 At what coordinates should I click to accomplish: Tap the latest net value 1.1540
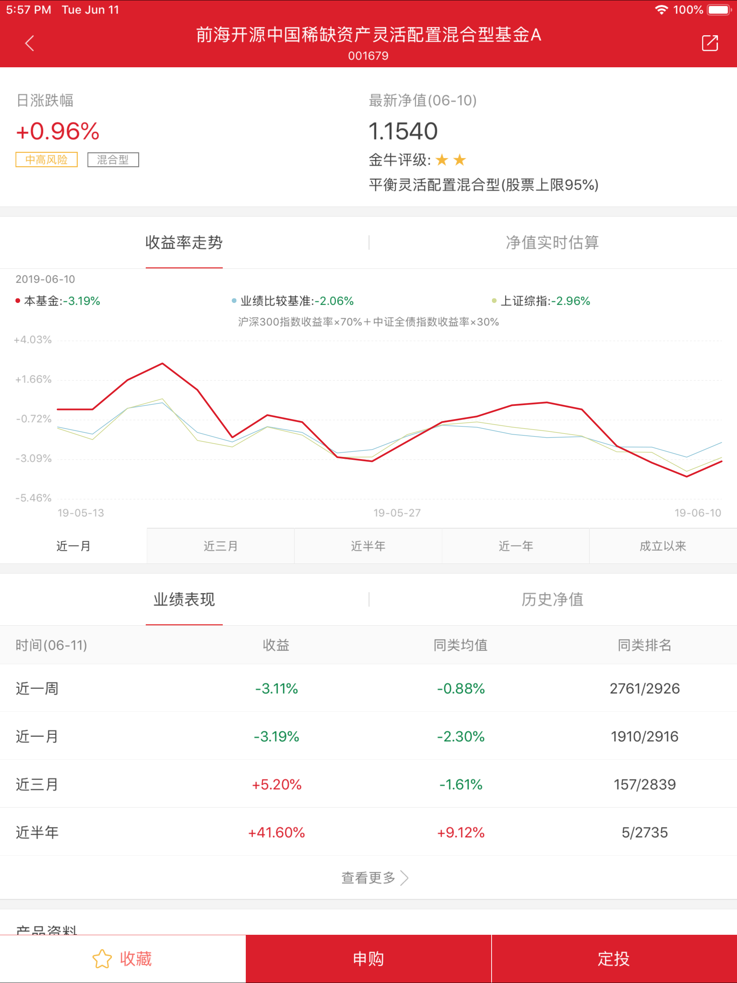tap(403, 132)
